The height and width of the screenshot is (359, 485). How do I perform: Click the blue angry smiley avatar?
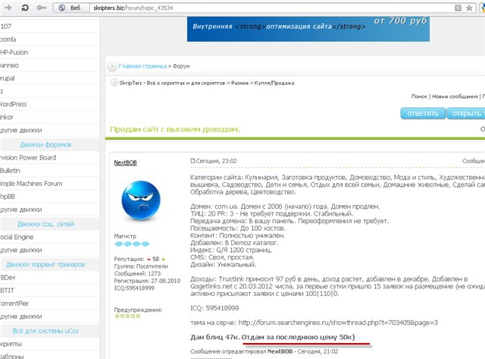tap(141, 200)
